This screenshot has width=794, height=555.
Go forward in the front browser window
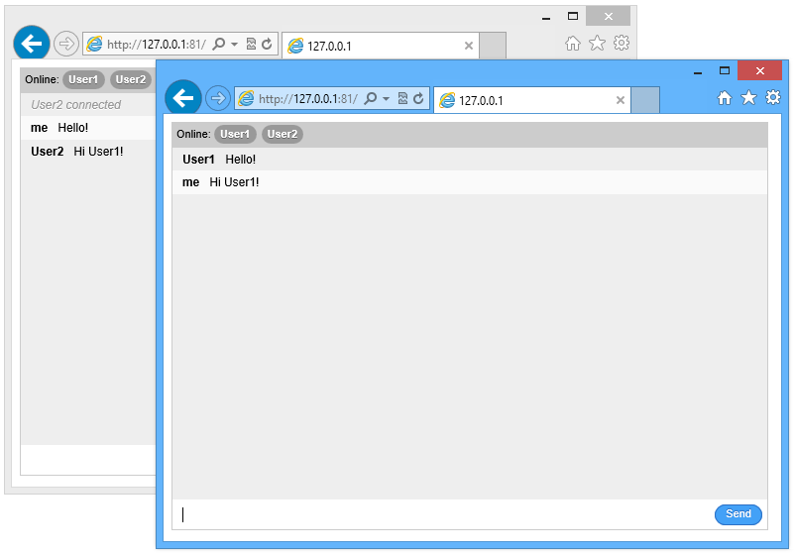coord(218,98)
